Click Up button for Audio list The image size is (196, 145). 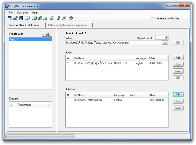178,64
